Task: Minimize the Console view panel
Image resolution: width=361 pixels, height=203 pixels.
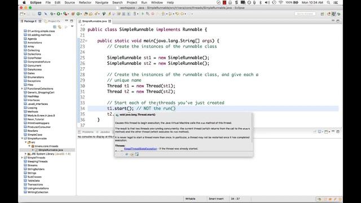Action: tap(333, 131)
